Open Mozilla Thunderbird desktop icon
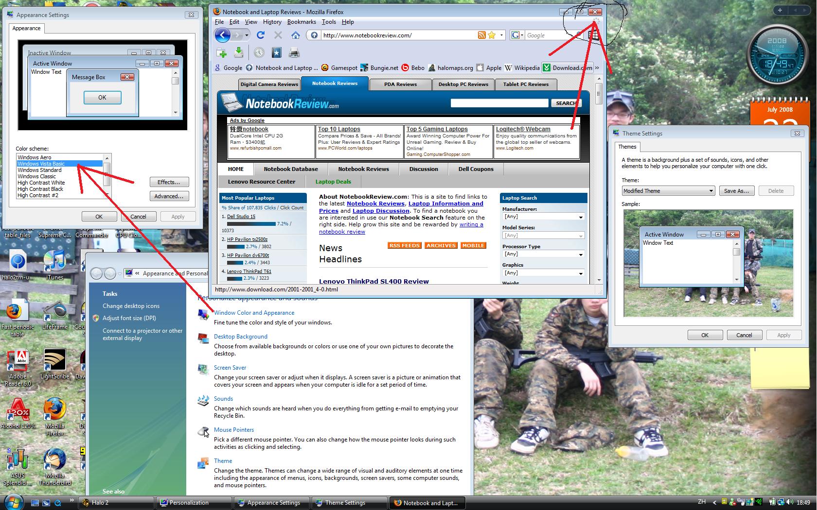Image resolution: width=817 pixels, height=510 pixels. (54, 467)
